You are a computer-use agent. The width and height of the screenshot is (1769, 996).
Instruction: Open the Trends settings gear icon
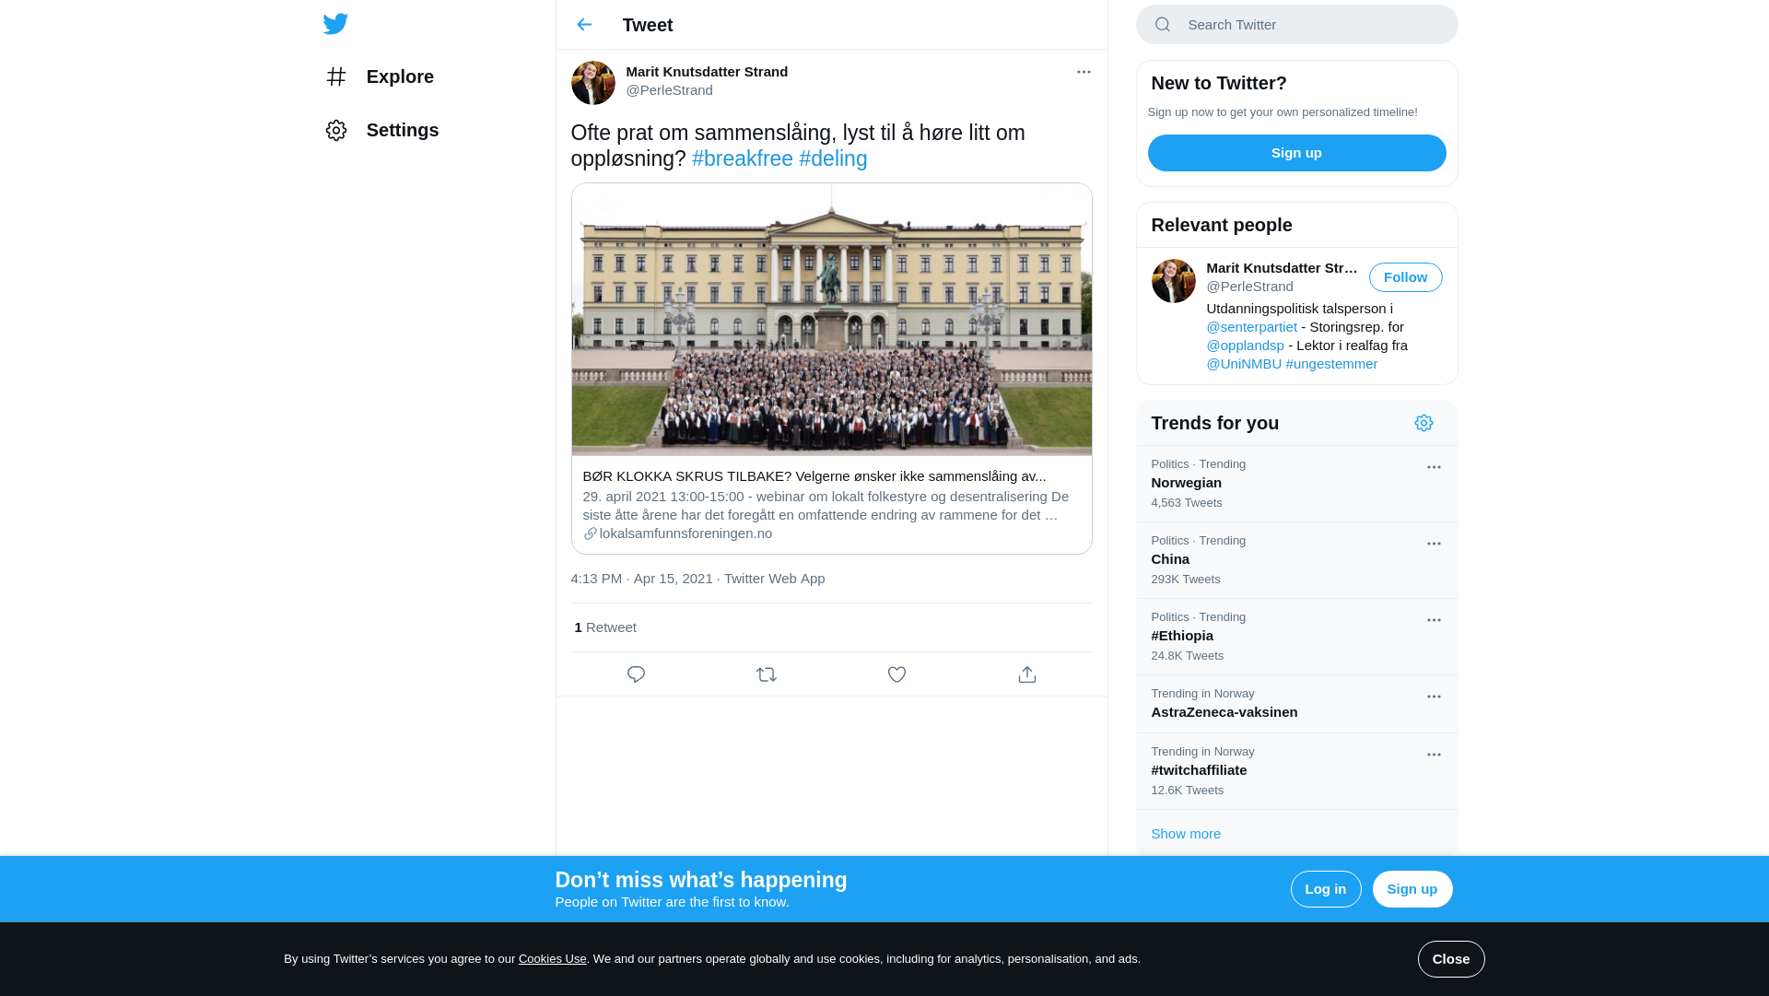[1423, 423]
